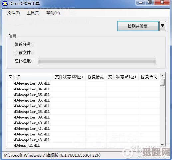The height and width of the screenshot is (160, 172).
Task: Select d3dcsx_42.dll row
Action: [83, 145]
